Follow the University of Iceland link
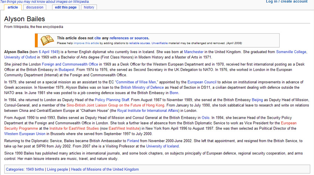This screenshot has width=314, height=175. (163, 146)
